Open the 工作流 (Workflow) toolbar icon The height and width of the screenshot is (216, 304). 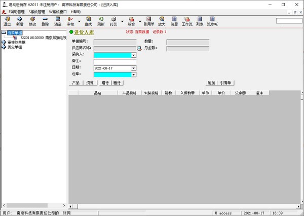point(187,21)
